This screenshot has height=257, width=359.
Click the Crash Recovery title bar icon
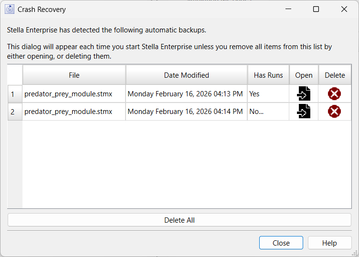click(x=10, y=9)
